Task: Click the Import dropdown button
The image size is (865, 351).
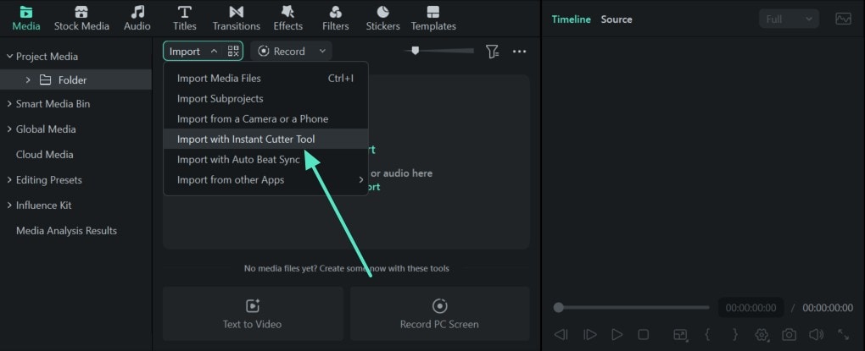Action: 193,51
